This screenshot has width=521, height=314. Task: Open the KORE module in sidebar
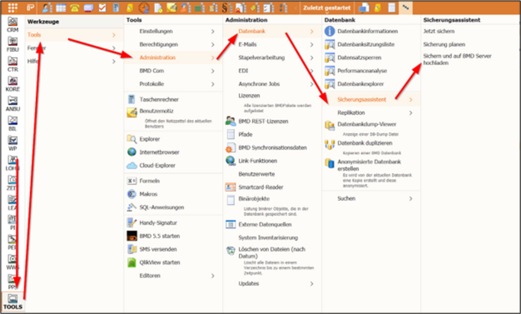coord(13,84)
